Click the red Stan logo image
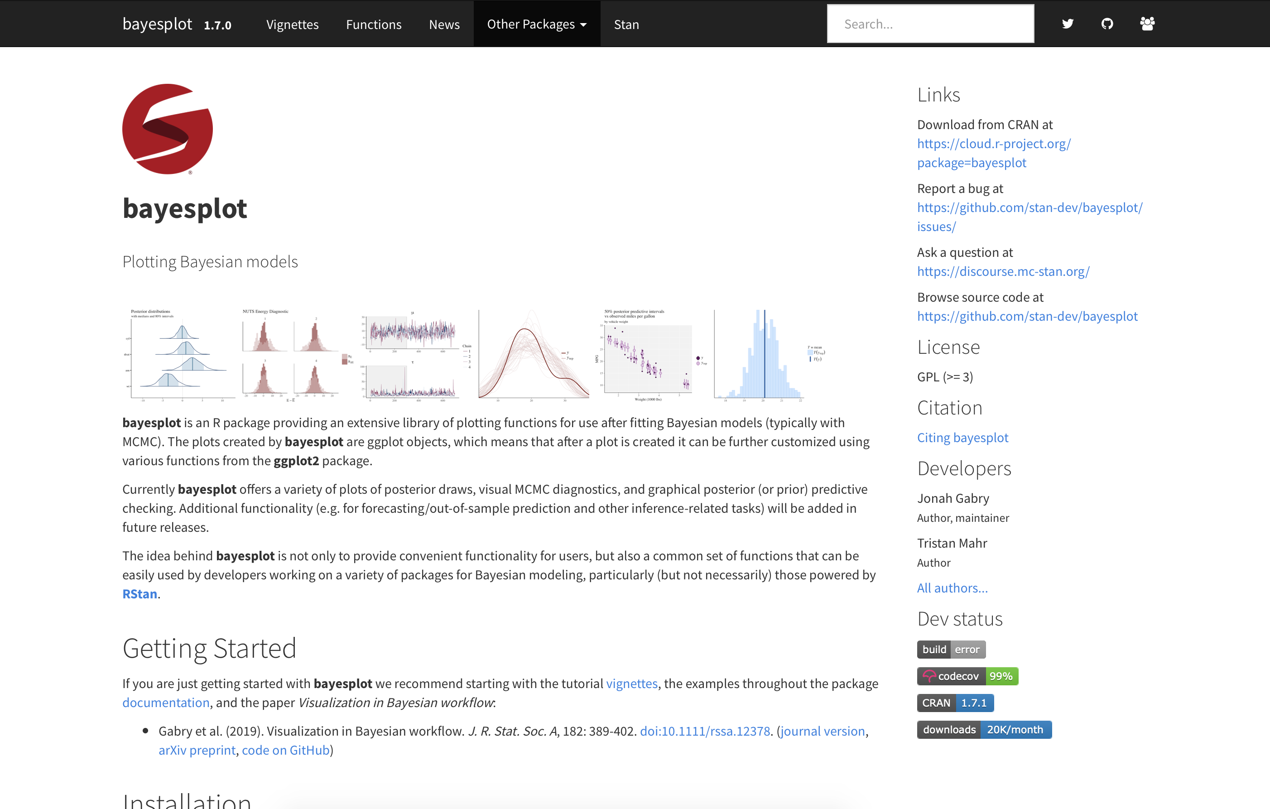 pos(168,129)
